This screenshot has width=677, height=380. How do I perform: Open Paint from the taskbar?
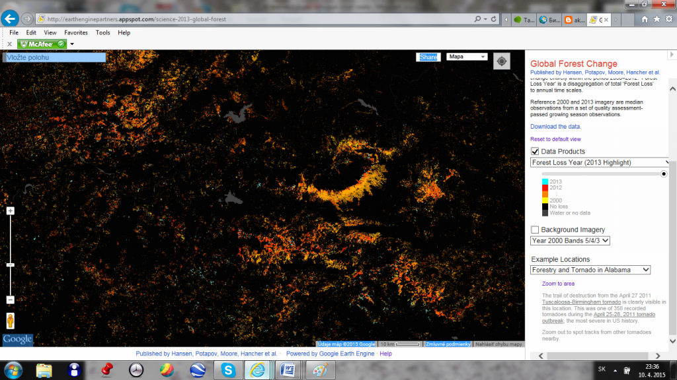[x=321, y=371]
